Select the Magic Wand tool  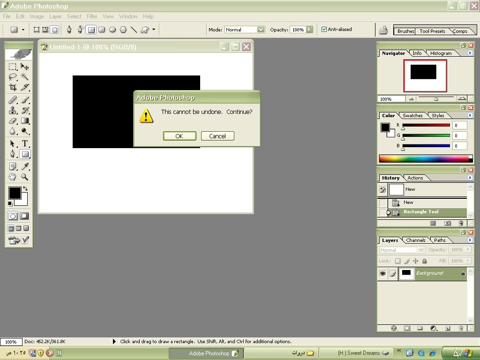(x=25, y=77)
